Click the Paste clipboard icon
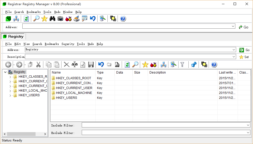253x144 pixels. (57, 65)
